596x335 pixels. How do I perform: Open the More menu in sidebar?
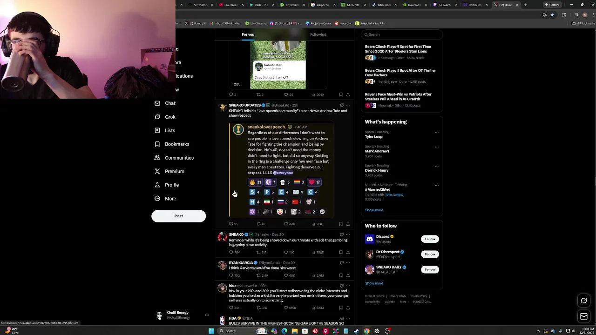click(165, 199)
